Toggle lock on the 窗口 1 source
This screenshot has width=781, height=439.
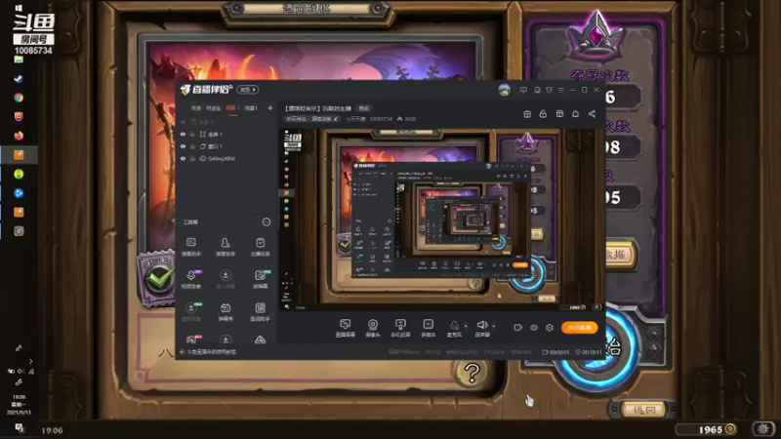(192, 146)
